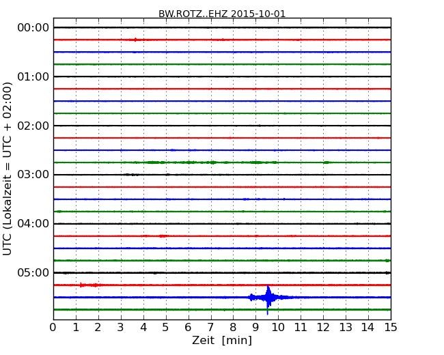Click the 00:00 time label
The height and width of the screenshot is (355, 444).
(x=33, y=28)
